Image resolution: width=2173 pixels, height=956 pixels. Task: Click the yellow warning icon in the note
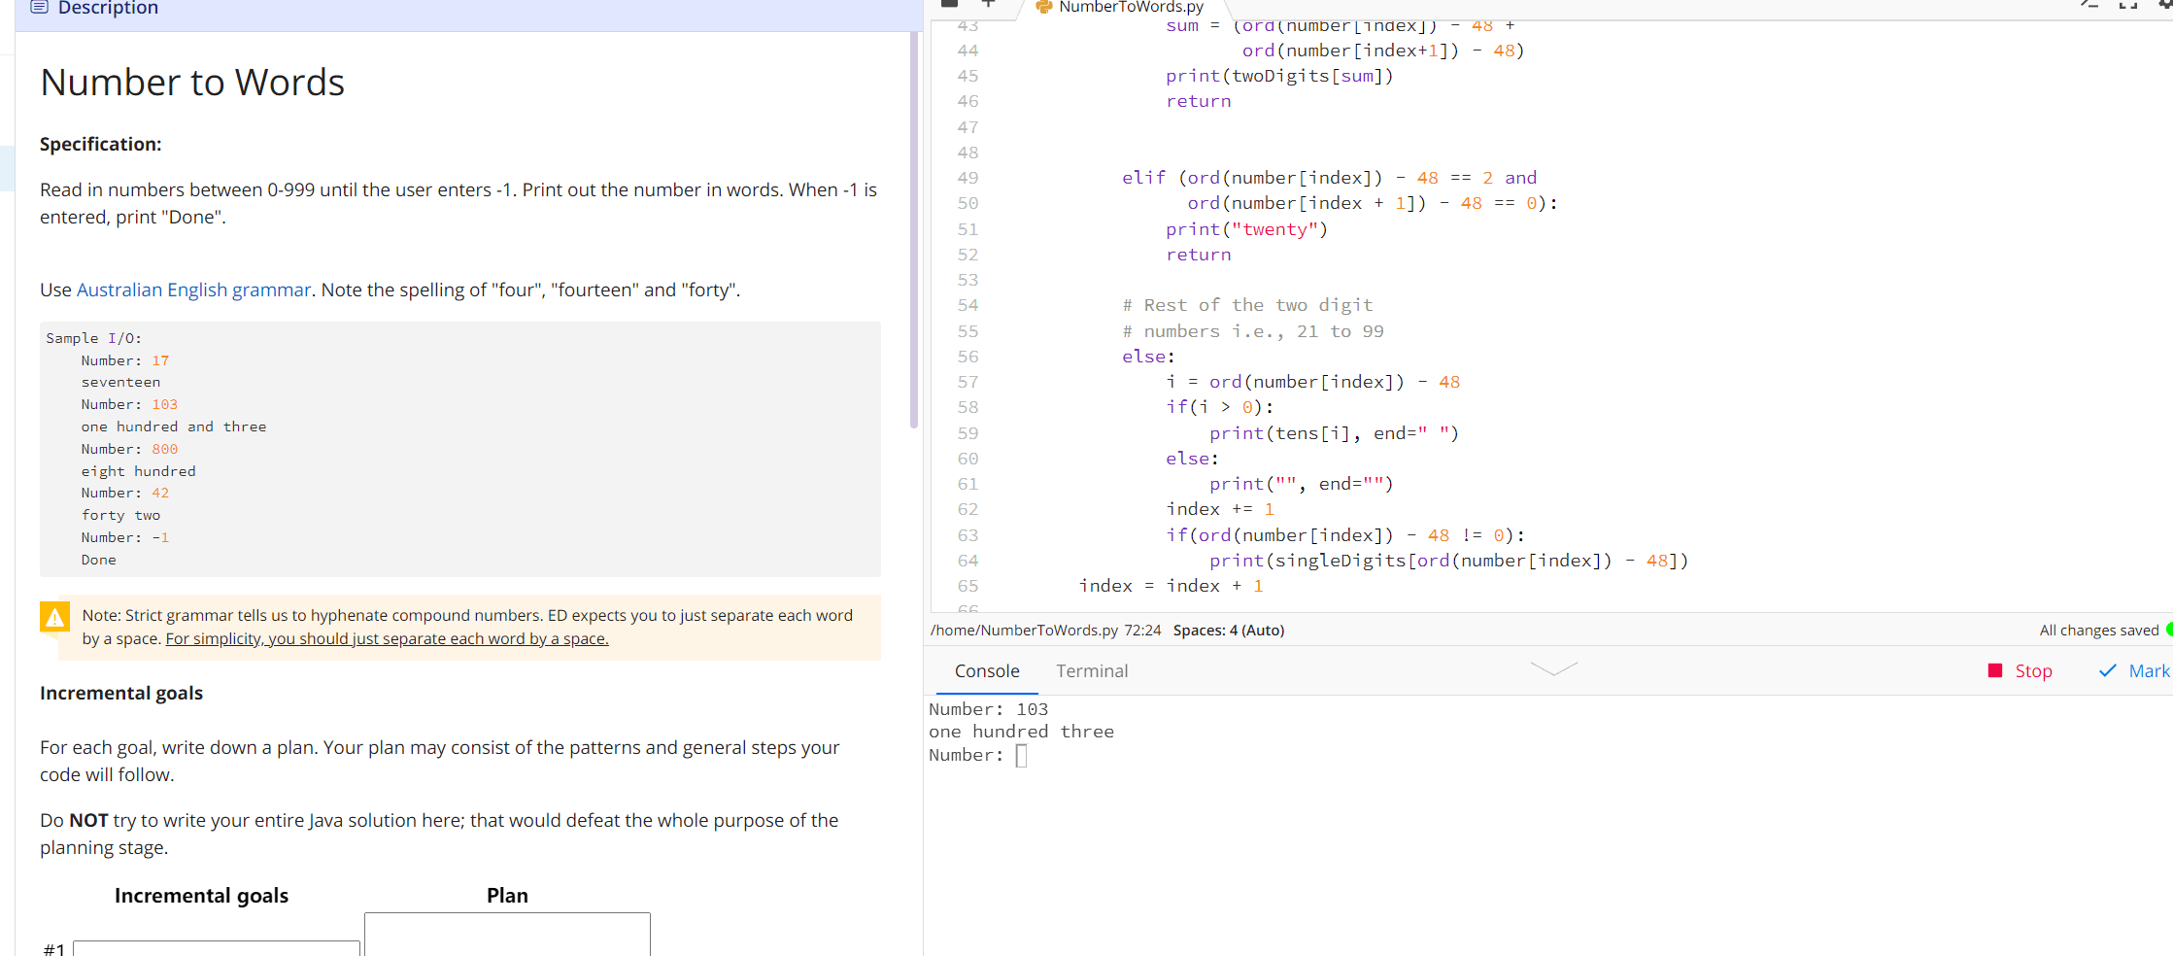tap(54, 617)
